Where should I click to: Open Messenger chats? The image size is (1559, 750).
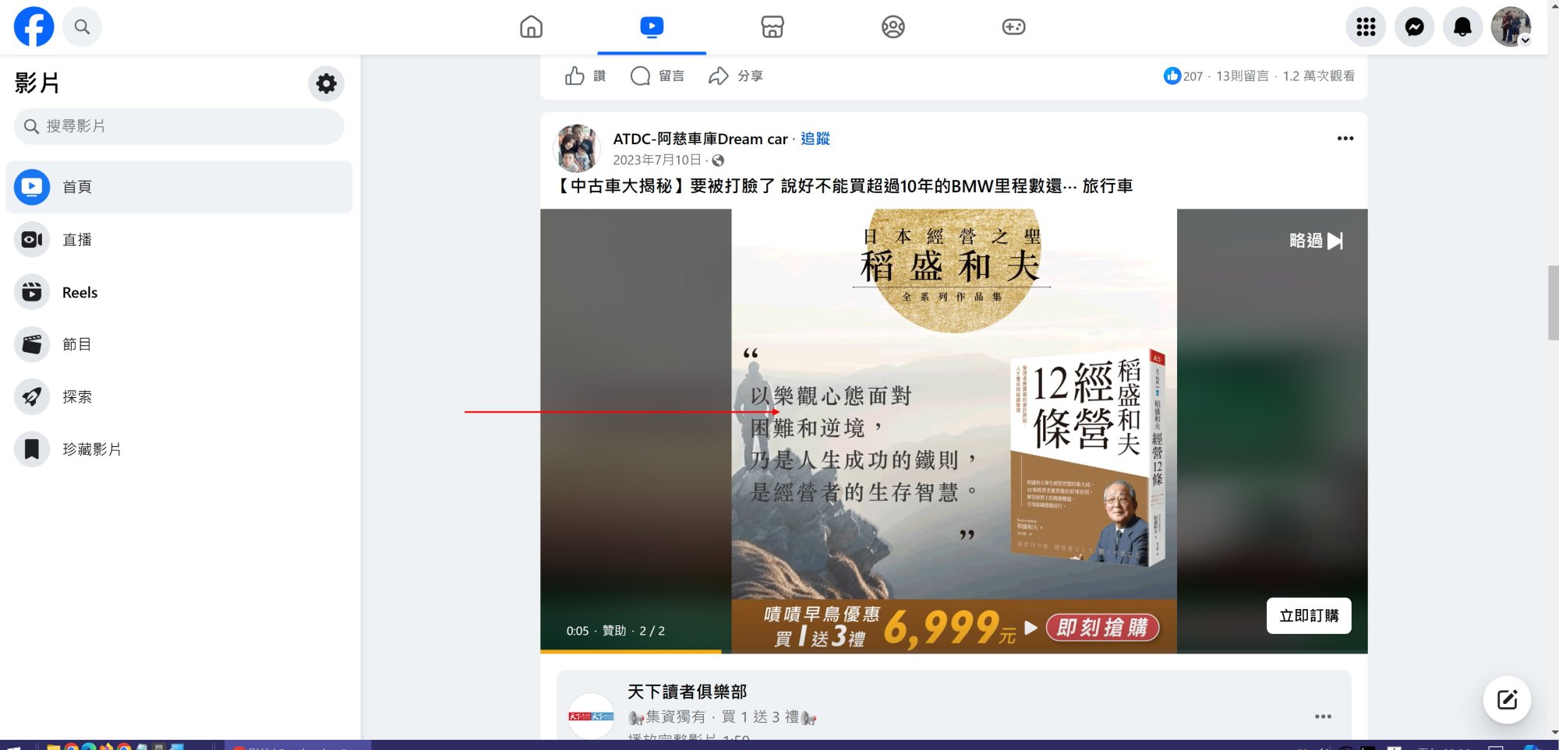pyautogui.click(x=1413, y=26)
